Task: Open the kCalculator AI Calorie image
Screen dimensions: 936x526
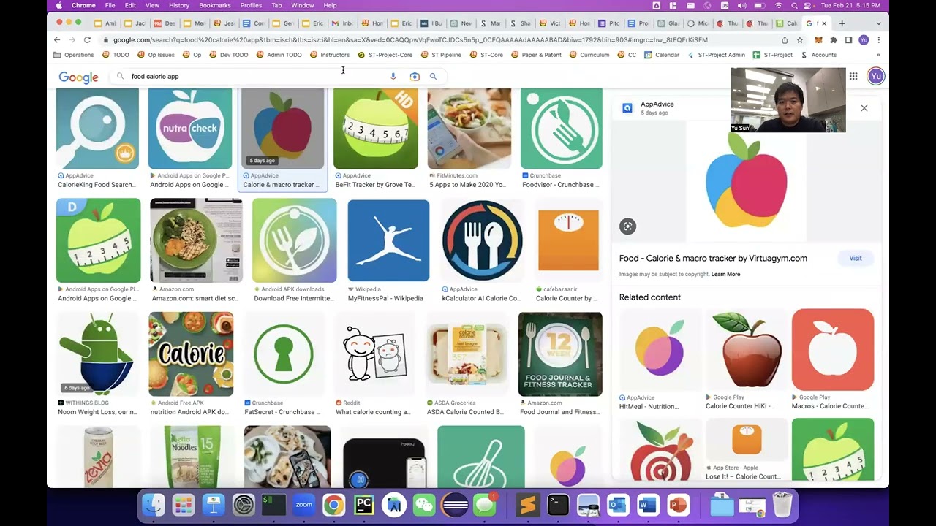Action: pyautogui.click(x=483, y=240)
